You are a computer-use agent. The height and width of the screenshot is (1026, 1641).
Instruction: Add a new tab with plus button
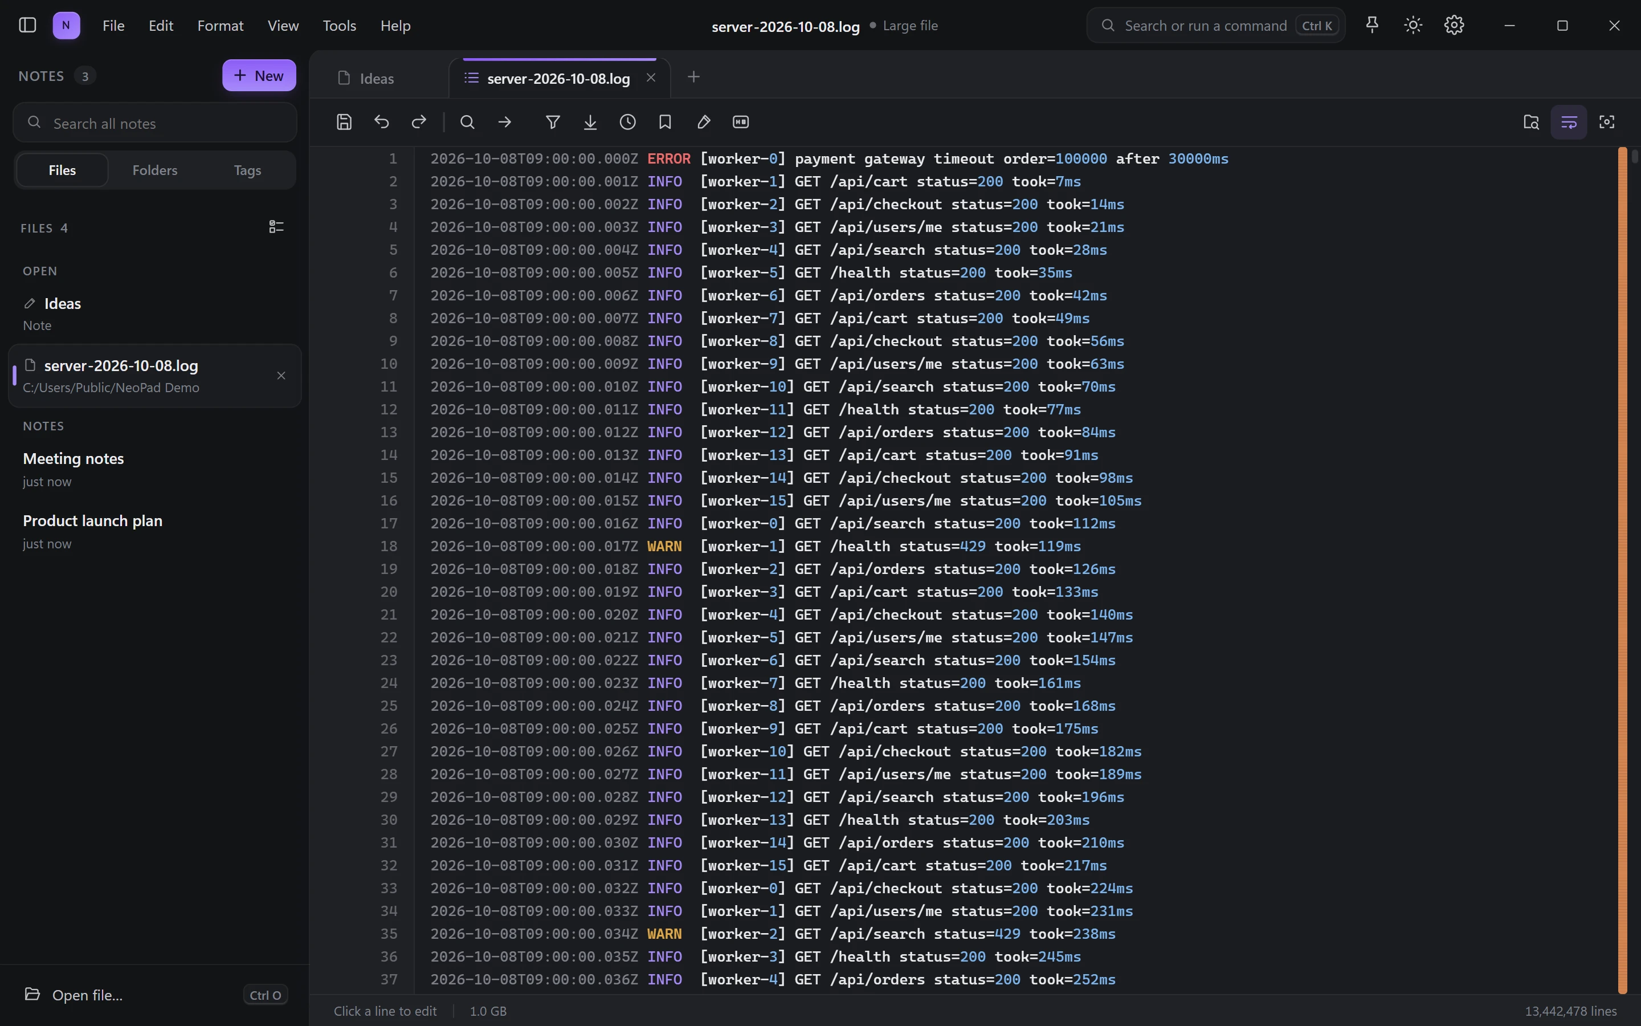coord(693,77)
